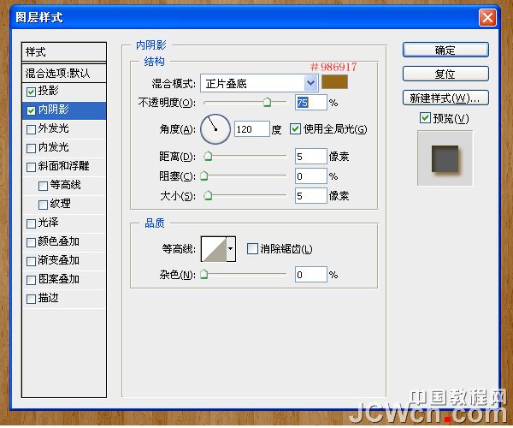The width and height of the screenshot is (513, 428).
Task: Check the 纹理 texture checkbox
Action: pos(44,205)
